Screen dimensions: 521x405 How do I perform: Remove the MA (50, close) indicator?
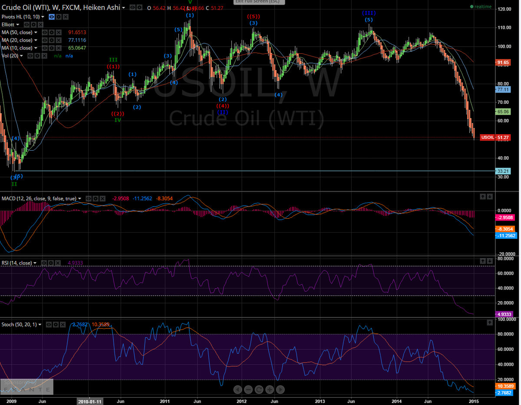59,33
